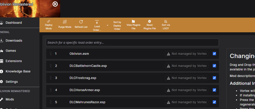Image resolution: width=255 pixels, height=109 pixels.
Task: Click the drag handle for DLCMehrunesRazor.esp
Action: [x=50, y=102]
